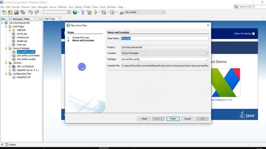Select index.jsp in project tree

[x=21, y=45]
